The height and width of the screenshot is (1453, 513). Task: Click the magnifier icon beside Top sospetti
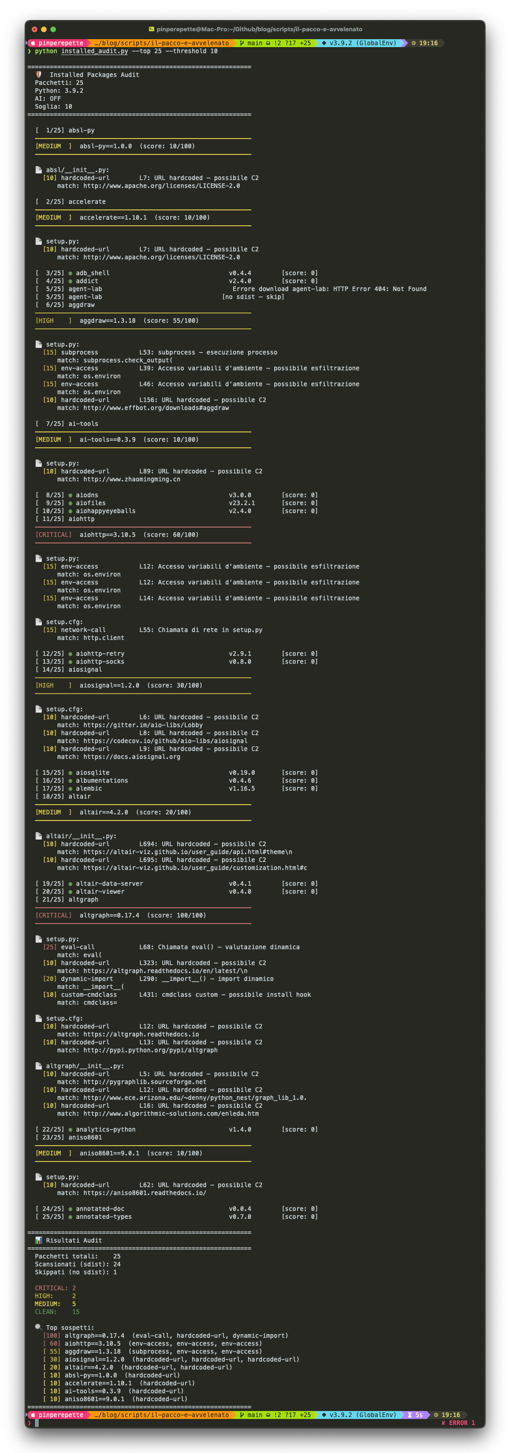point(38,1327)
